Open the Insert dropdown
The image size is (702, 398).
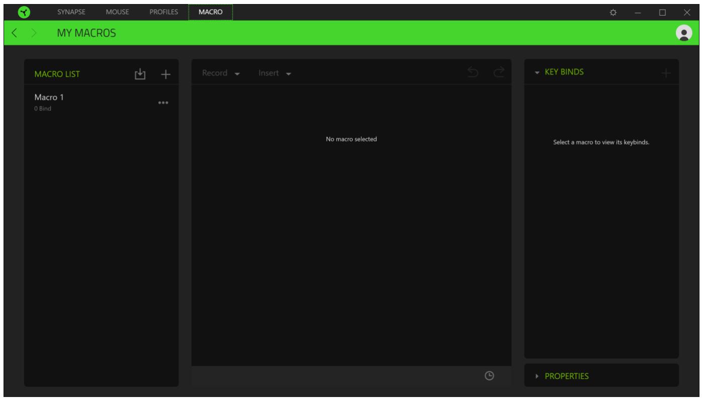[x=275, y=73]
